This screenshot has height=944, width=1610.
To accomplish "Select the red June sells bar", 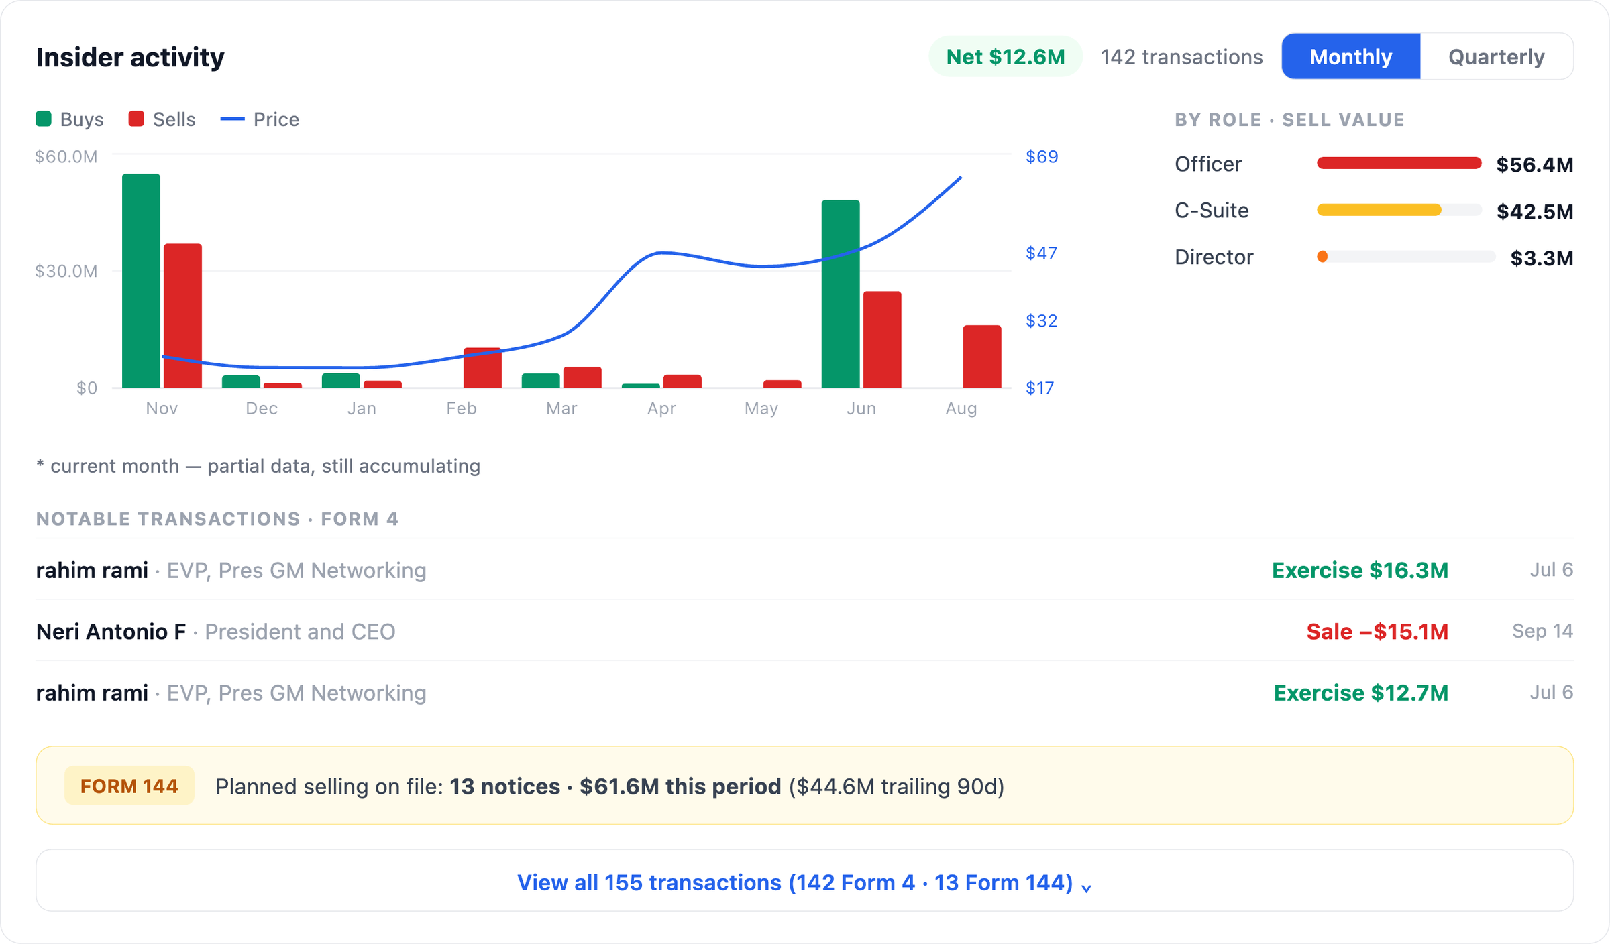I will (882, 339).
